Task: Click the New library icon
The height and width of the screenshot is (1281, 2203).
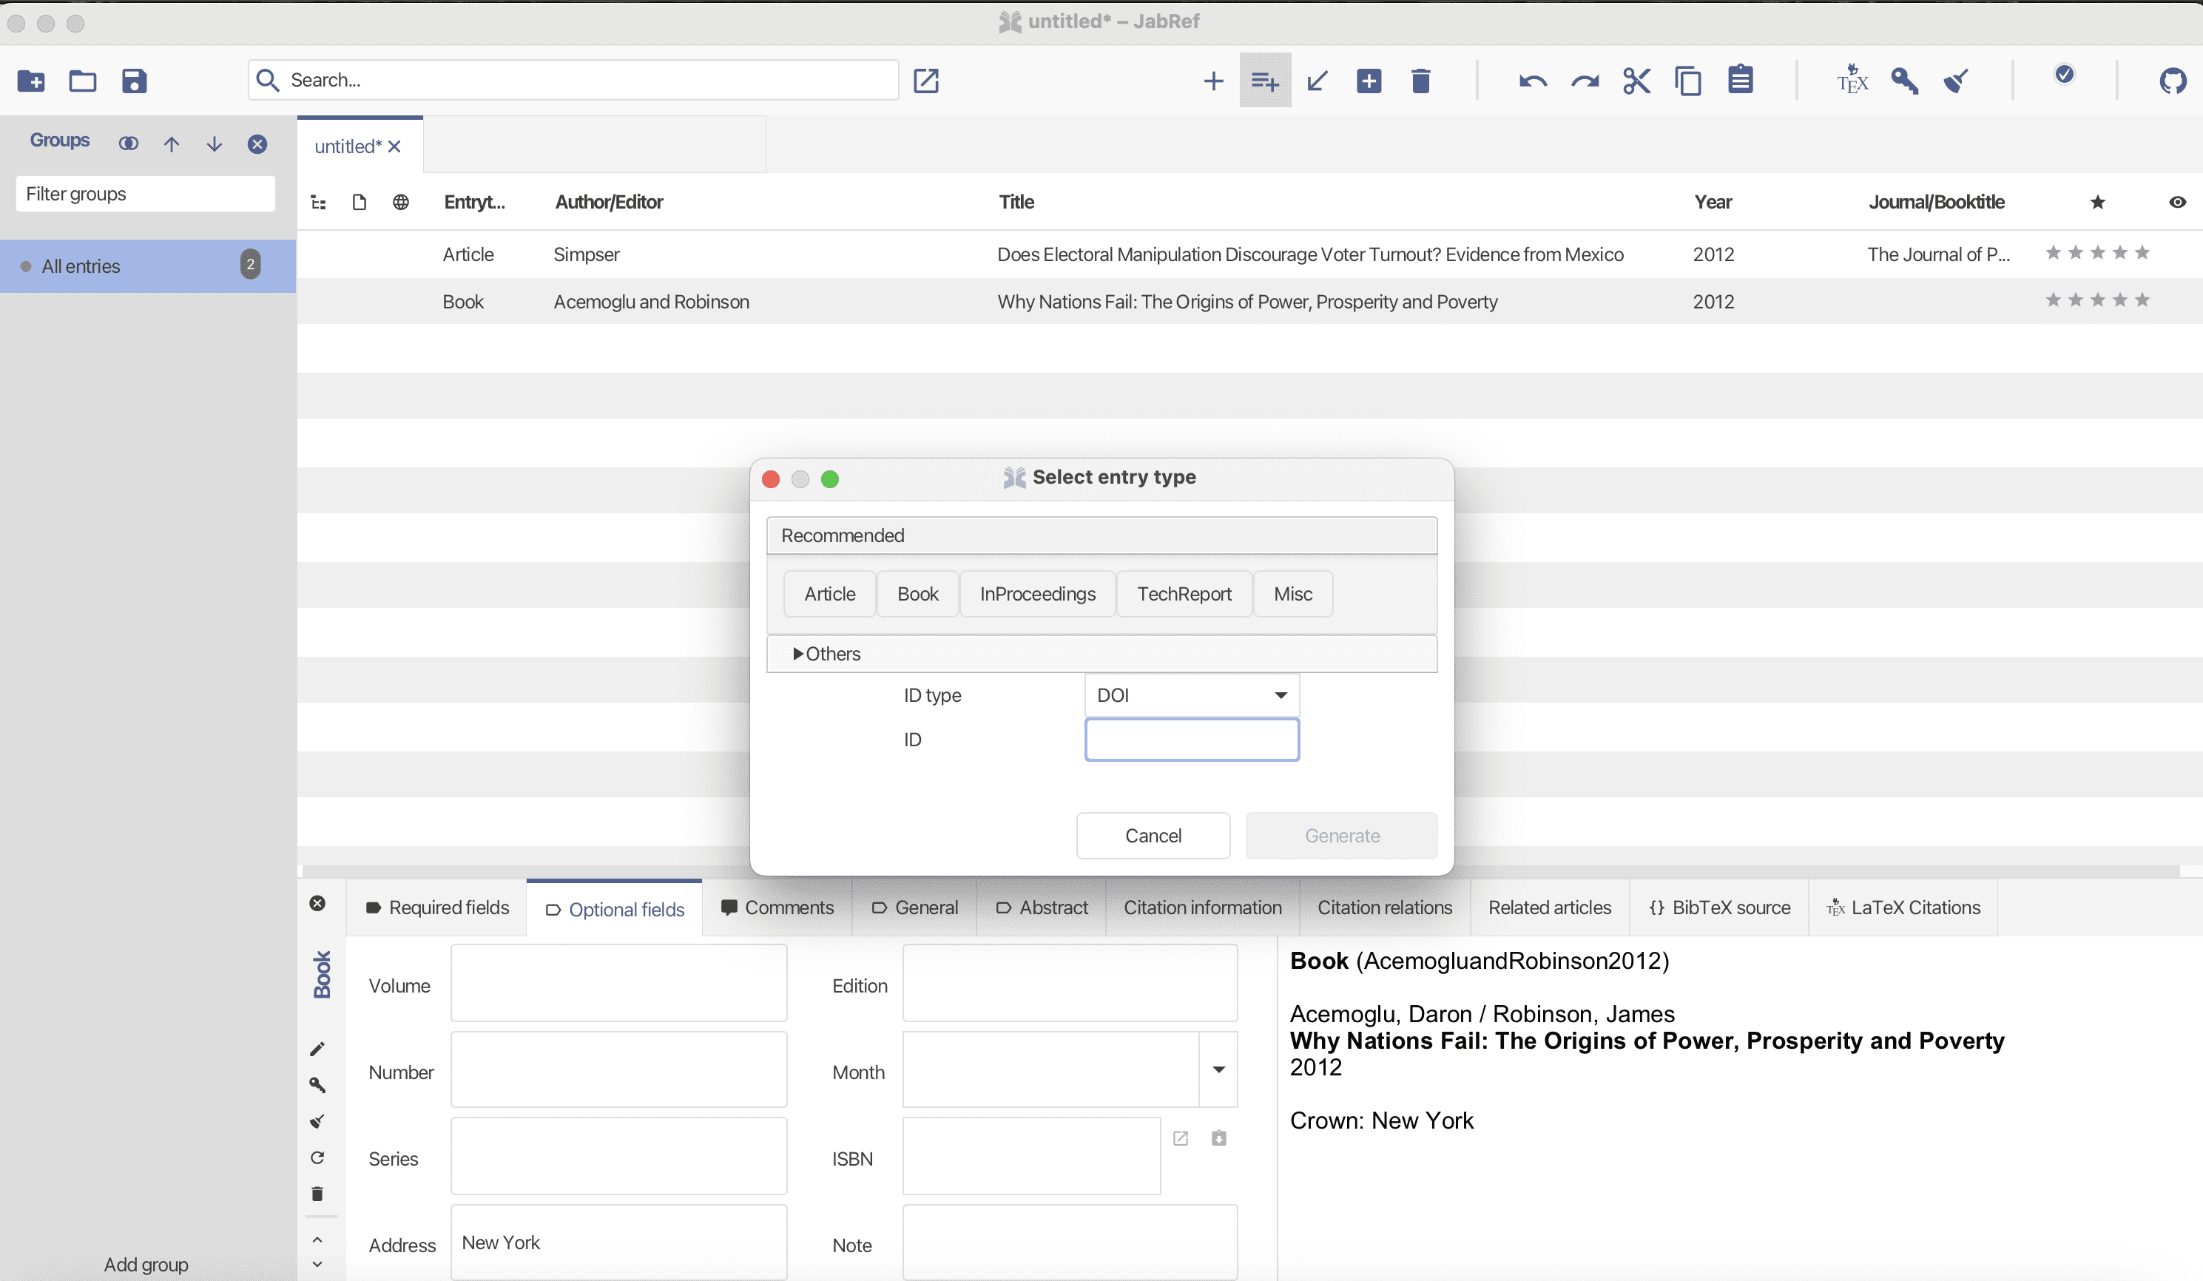Action: coord(32,81)
